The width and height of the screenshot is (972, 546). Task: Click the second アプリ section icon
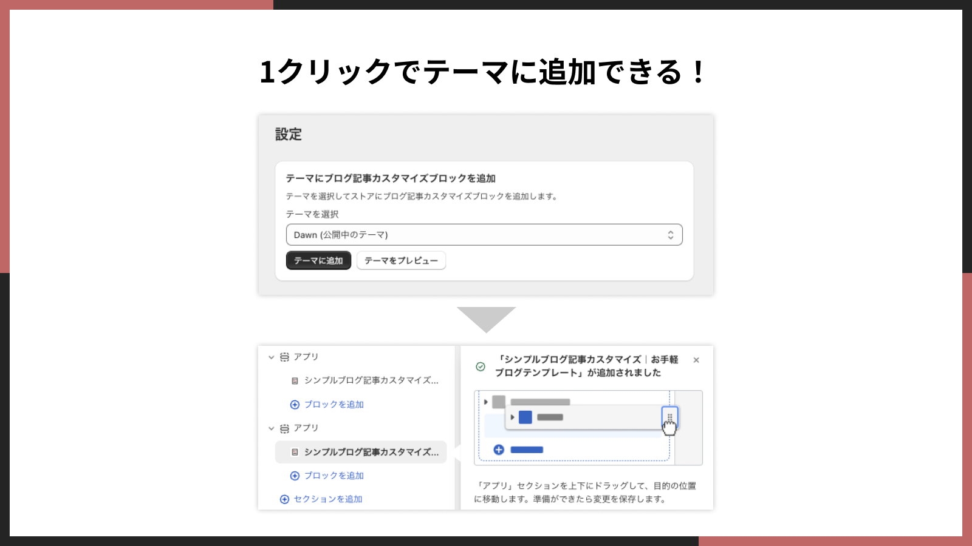284,428
